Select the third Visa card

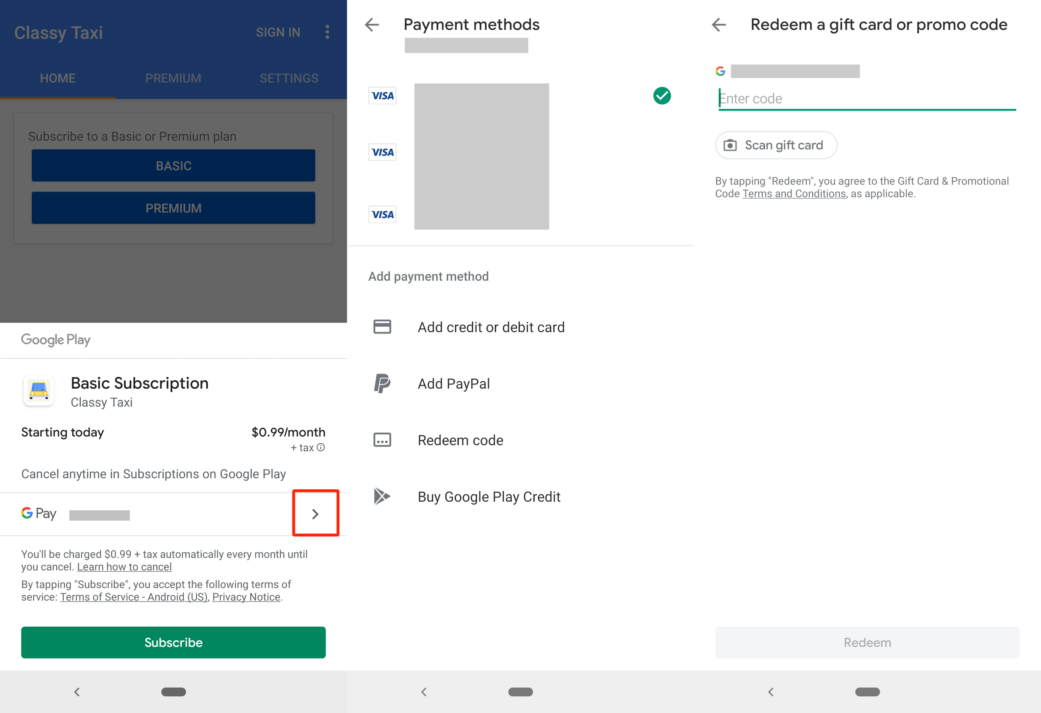click(382, 215)
